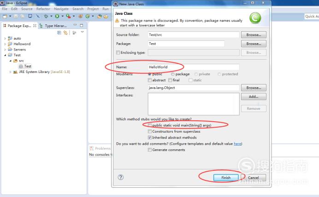Viewport: 319px width, 197px height.
Task: Click the Run Last Tool (external tools) icon
Action: coord(68,16)
